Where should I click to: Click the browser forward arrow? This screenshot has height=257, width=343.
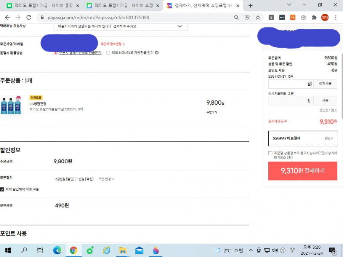18,18
